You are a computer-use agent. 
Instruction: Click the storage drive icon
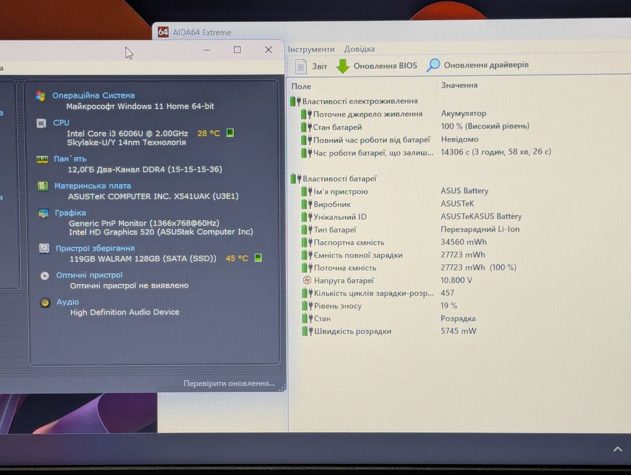point(44,248)
